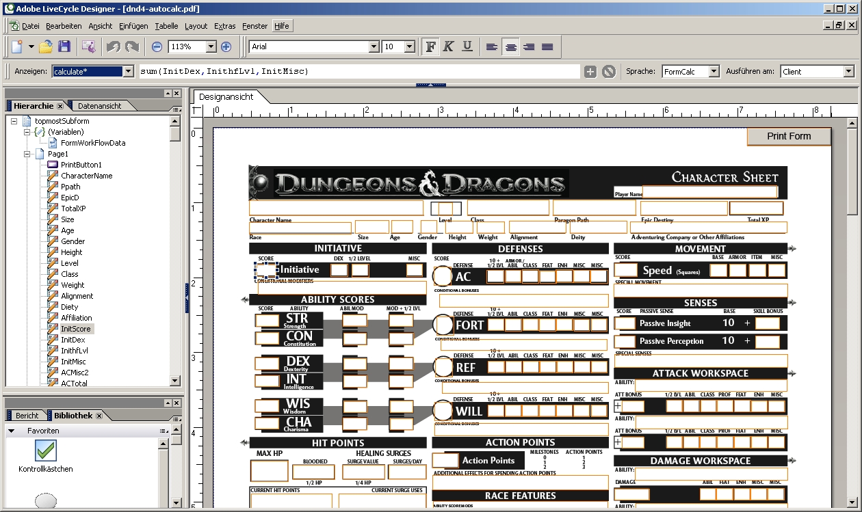Click the cancel script icon in formula bar
The height and width of the screenshot is (512, 862).
(609, 72)
